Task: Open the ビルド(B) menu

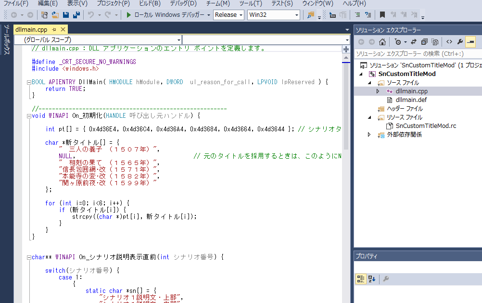Action: [149, 3]
